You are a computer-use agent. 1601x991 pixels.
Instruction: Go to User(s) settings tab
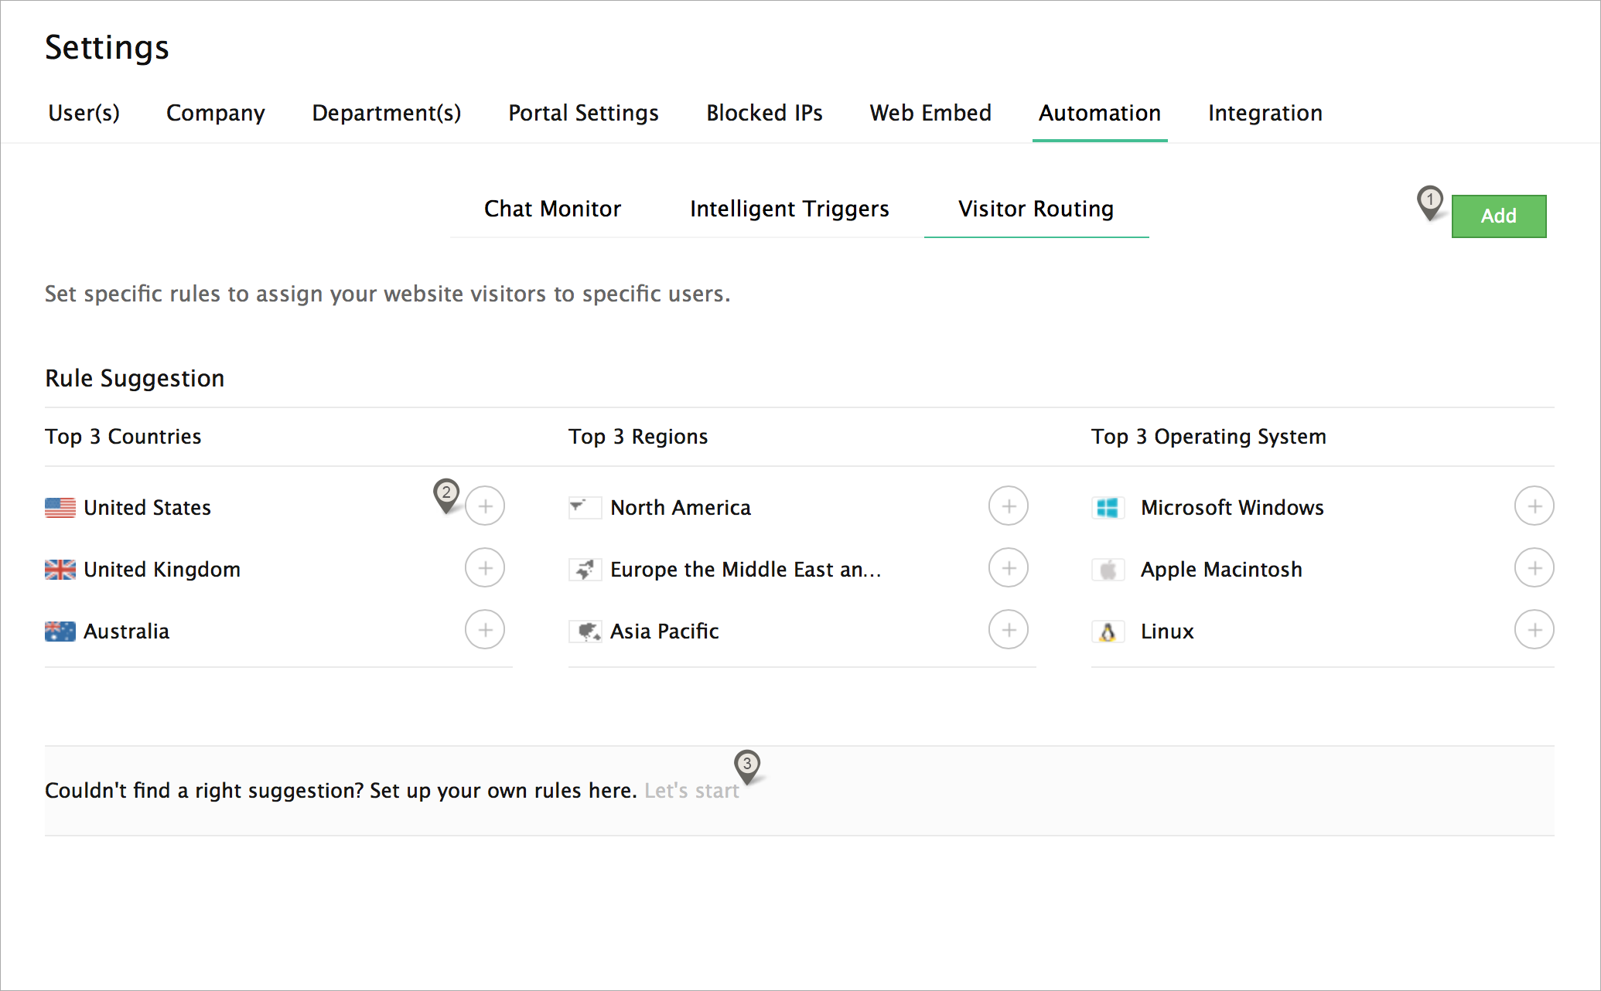click(84, 113)
